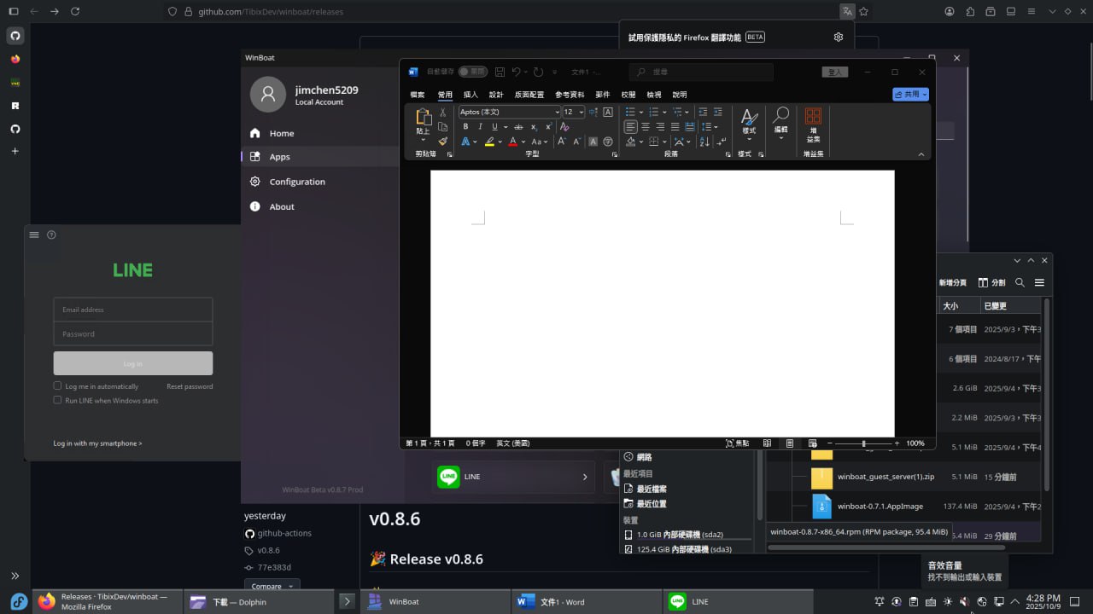The height and width of the screenshot is (614, 1093).
Task: Select the Format Painter brush icon
Action: [x=442, y=142]
